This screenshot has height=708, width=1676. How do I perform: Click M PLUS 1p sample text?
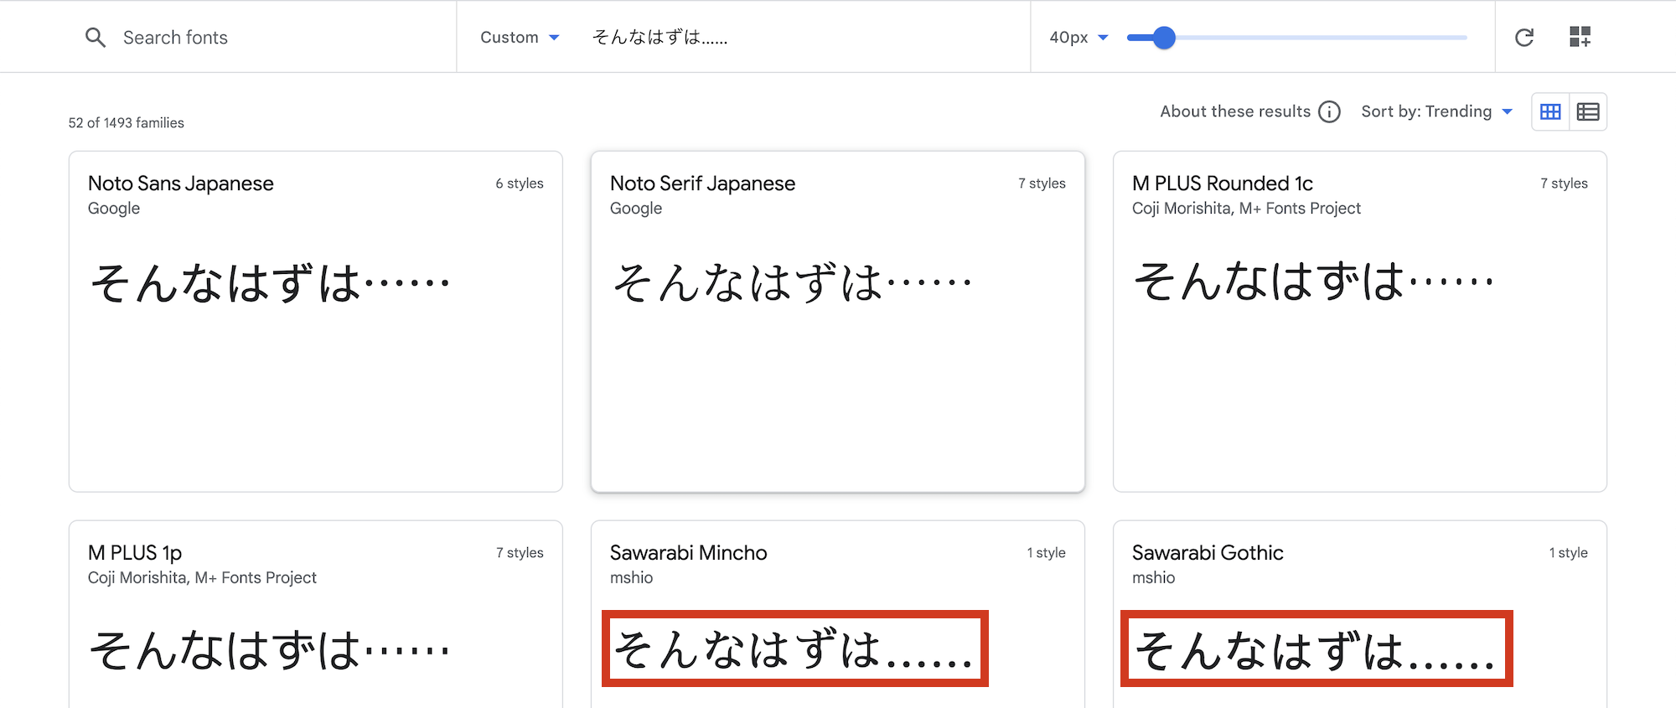click(270, 650)
